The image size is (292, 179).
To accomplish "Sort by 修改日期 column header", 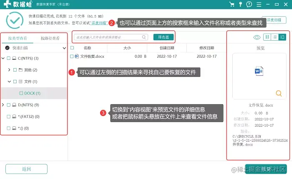I will coord(207,48).
